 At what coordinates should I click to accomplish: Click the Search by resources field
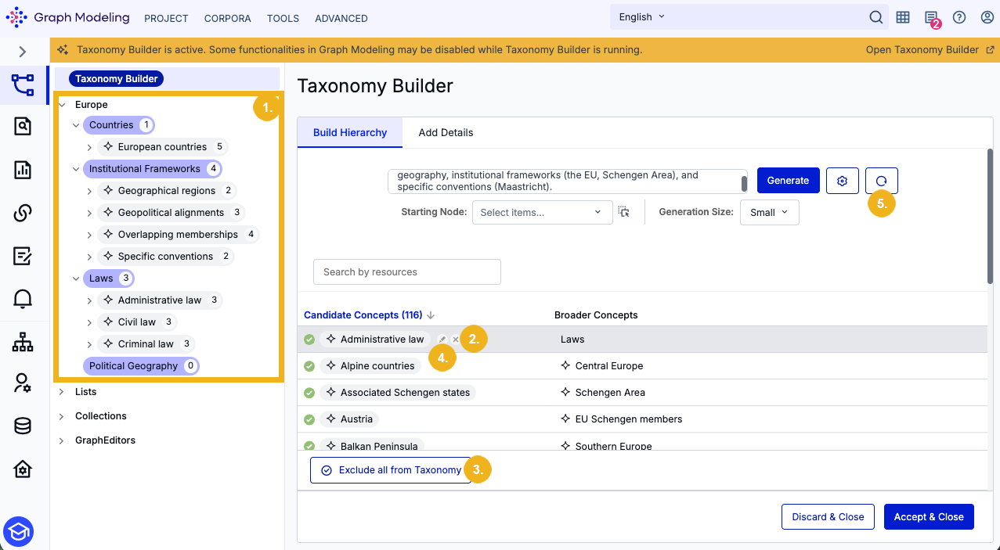tap(406, 272)
